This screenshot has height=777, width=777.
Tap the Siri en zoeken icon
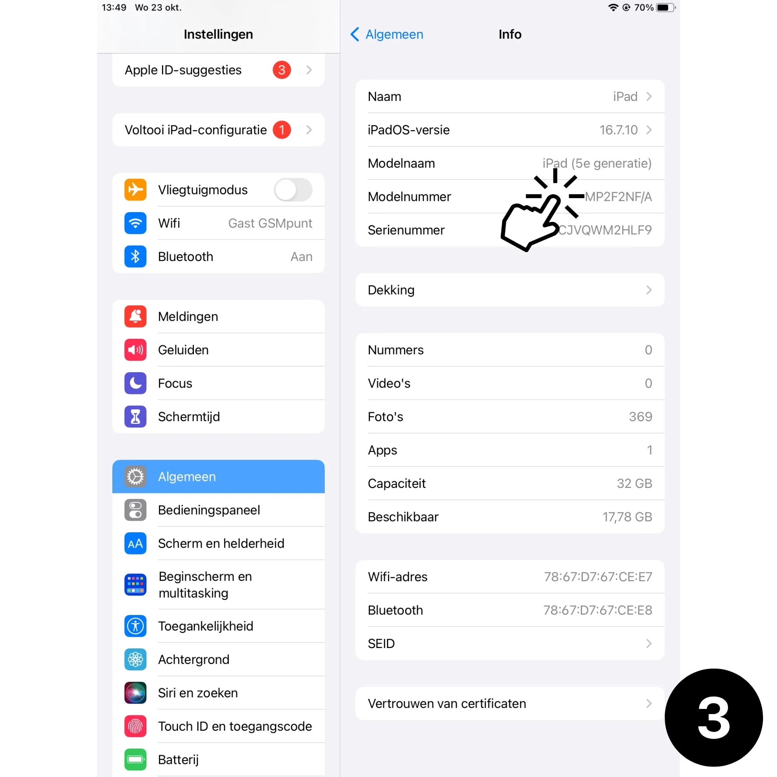pos(135,692)
